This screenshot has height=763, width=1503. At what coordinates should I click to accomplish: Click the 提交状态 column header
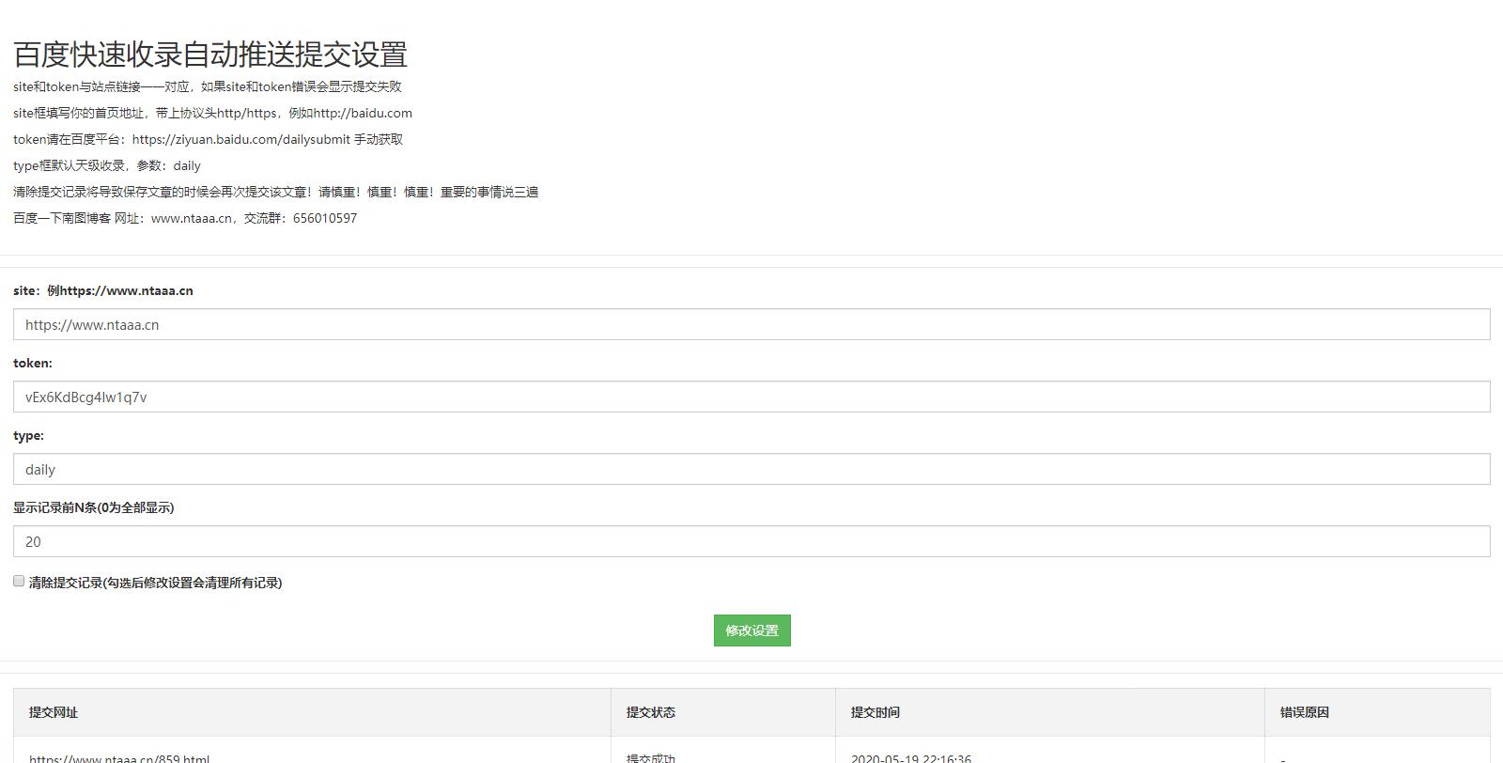651,712
